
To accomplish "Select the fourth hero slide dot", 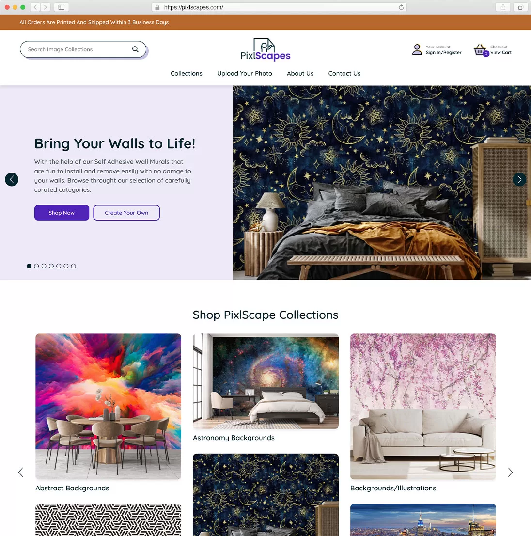I will coord(51,266).
